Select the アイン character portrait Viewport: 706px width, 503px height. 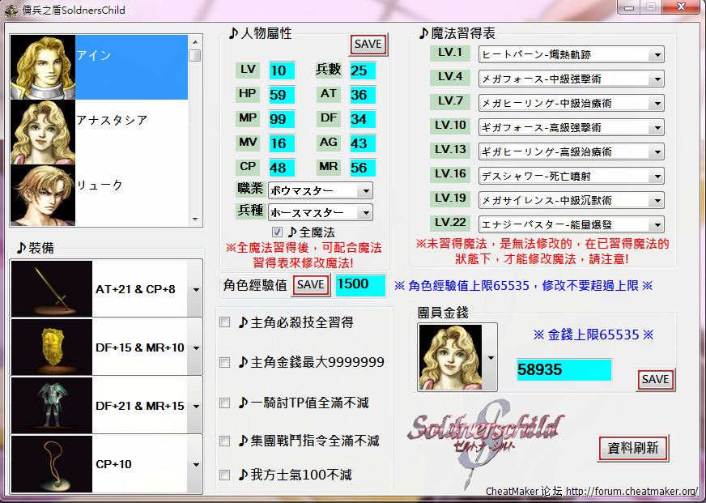[x=42, y=67]
